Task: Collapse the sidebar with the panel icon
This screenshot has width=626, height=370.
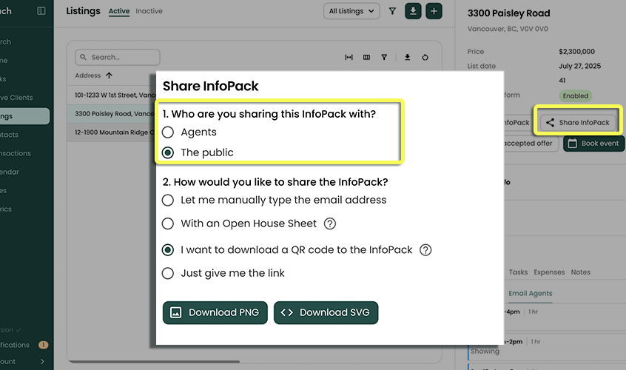Action: [41, 11]
